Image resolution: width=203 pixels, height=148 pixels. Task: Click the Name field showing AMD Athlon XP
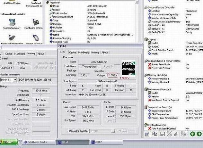click(x=99, y=62)
